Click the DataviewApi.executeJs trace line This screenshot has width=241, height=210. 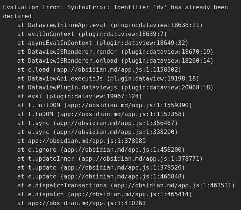[x=108, y=79]
